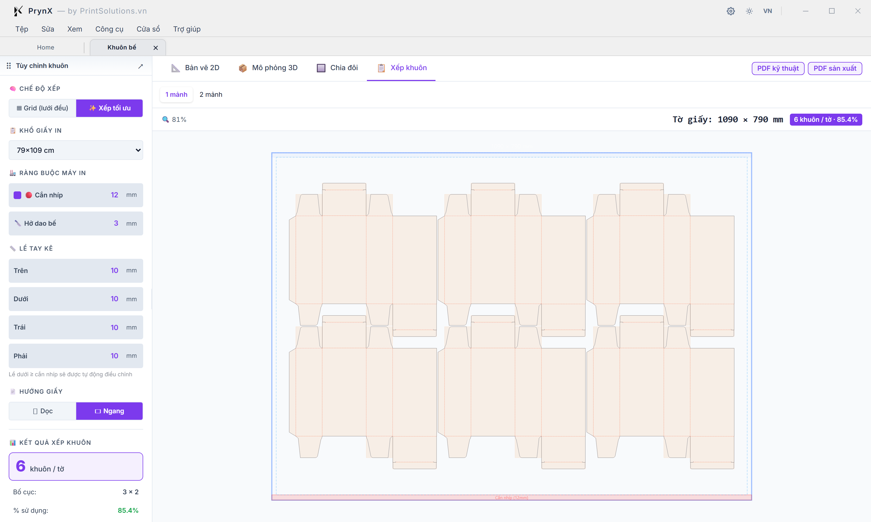Select the top-left box die on sheet
The image size is (871, 522).
tap(363, 260)
